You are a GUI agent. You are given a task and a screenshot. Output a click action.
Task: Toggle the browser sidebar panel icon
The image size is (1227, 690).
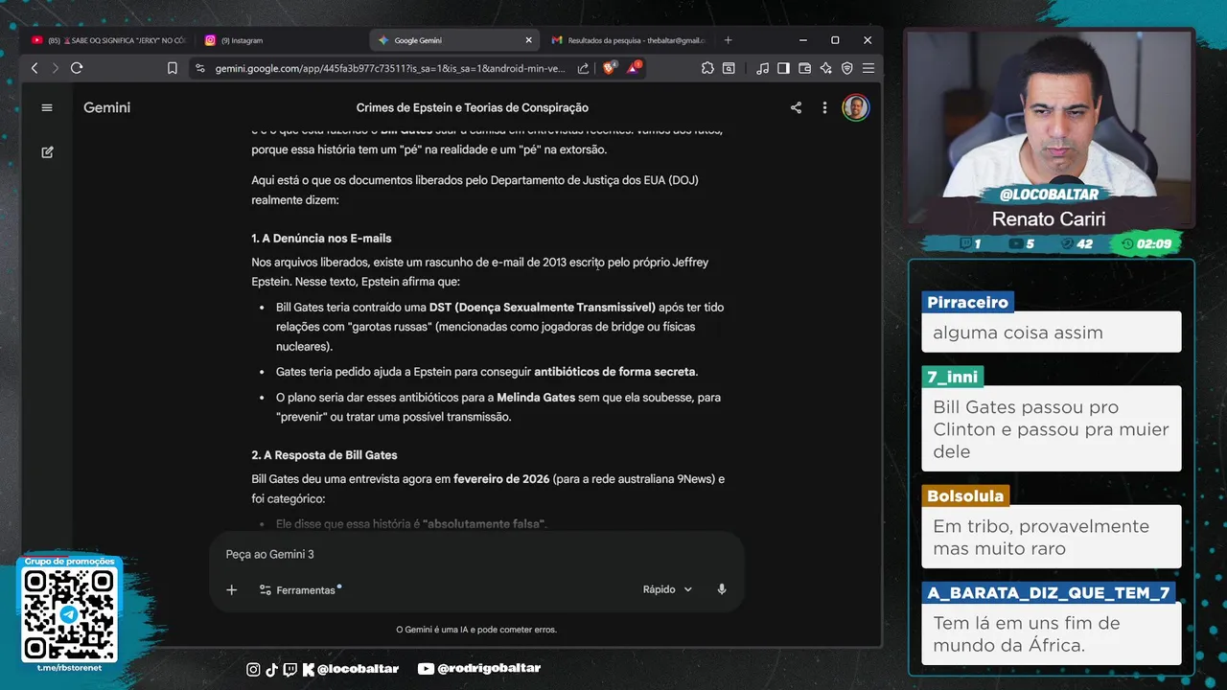[783, 68]
